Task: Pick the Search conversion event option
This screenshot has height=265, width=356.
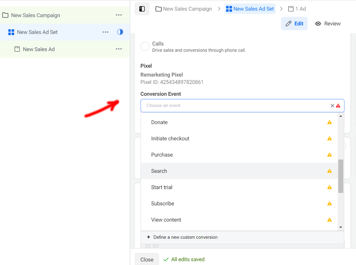Action: click(159, 171)
